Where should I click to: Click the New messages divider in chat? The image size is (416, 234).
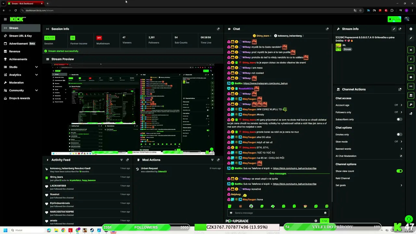(278, 174)
